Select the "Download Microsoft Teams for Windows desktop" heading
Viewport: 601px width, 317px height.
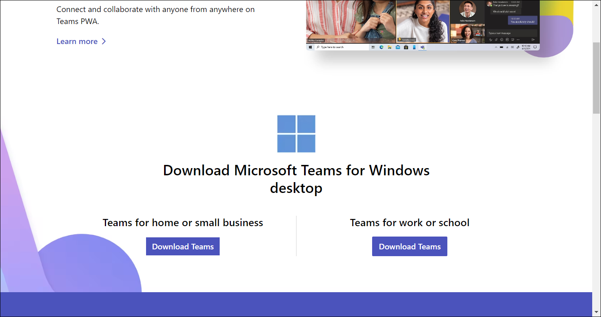click(296, 179)
